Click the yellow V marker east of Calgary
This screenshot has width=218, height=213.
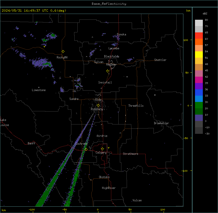(108, 148)
